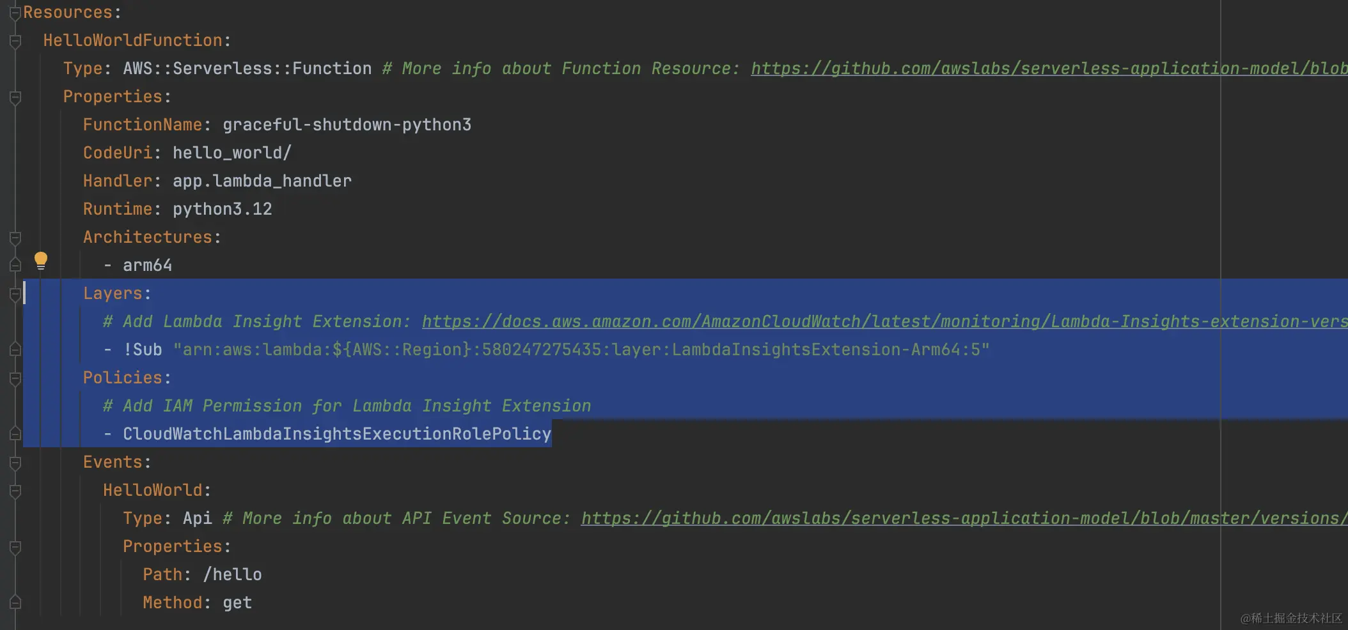
Task: Click the CloudWatchLambdaInsightsExecutionRolePolicy entry
Action: point(336,434)
